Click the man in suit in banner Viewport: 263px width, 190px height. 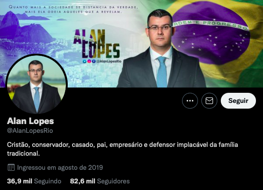[x=161, y=50]
